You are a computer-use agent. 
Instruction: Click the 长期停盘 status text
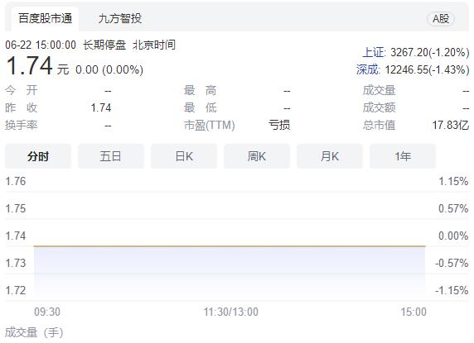tap(104, 45)
